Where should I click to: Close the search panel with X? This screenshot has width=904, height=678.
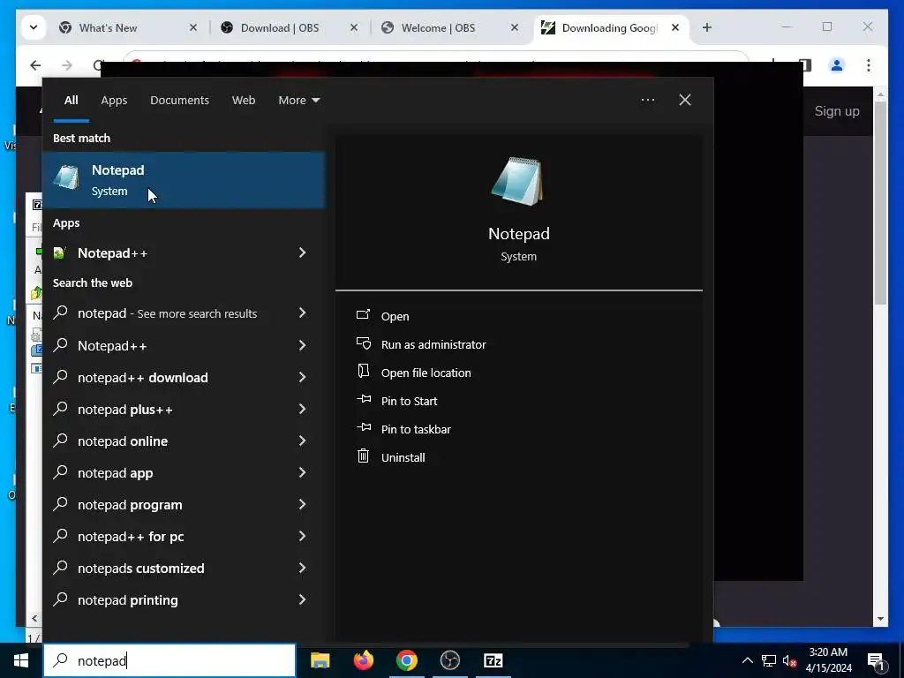coord(685,100)
